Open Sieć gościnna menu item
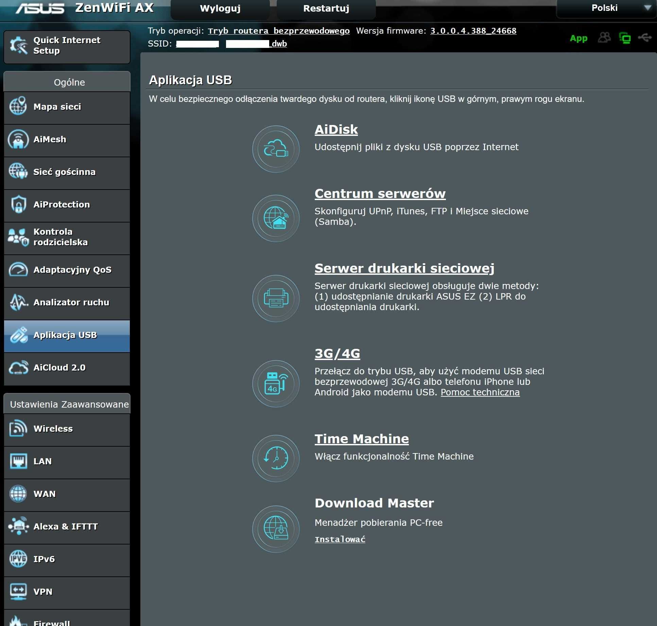 pos(67,173)
